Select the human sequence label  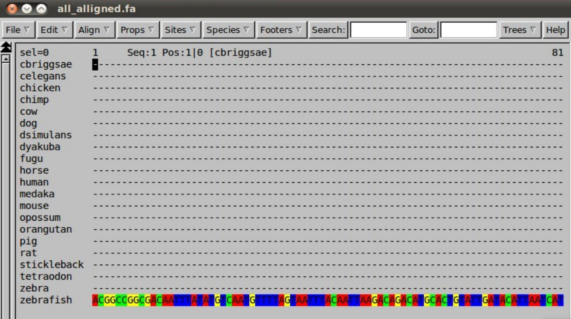(x=34, y=182)
